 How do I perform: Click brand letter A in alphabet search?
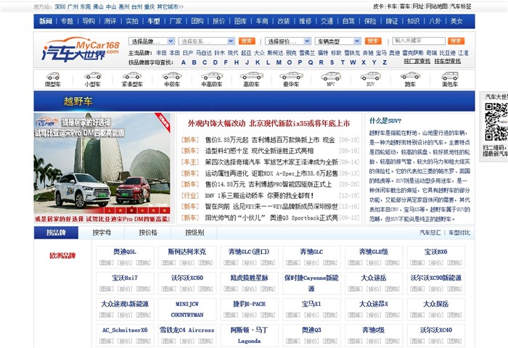184,62
